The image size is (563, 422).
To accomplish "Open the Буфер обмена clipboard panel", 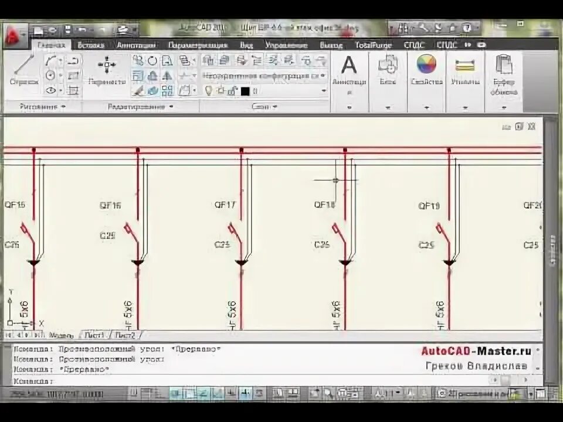I will 504,74.
